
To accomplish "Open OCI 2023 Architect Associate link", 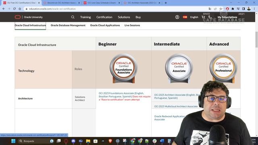I will pyautogui.click(x=177, y=96).
